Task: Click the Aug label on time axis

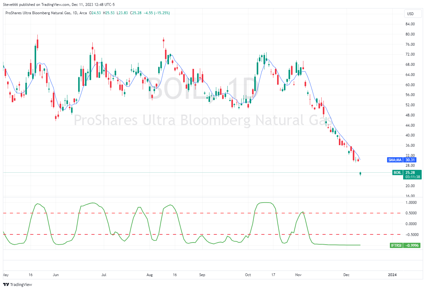Action: tap(150, 275)
